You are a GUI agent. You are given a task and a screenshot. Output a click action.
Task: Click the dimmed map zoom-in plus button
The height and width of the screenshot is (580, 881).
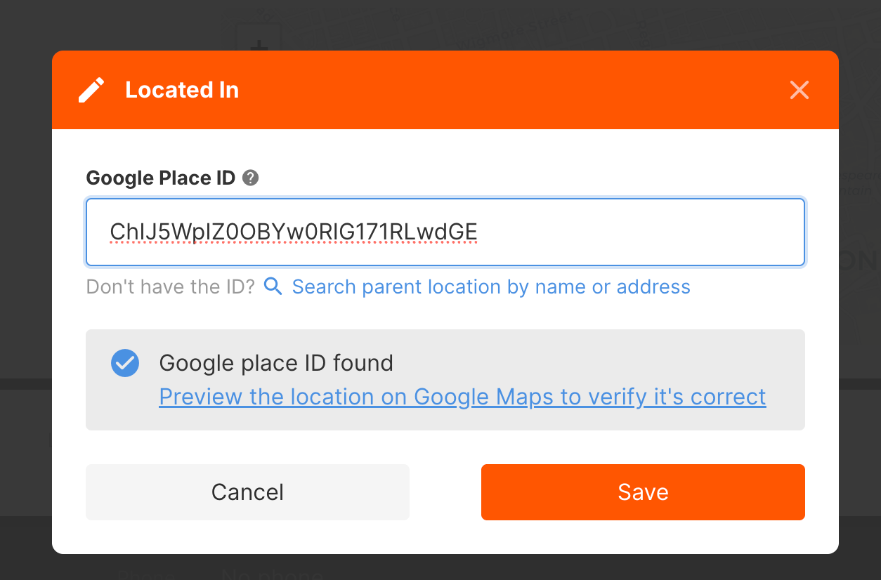[260, 42]
